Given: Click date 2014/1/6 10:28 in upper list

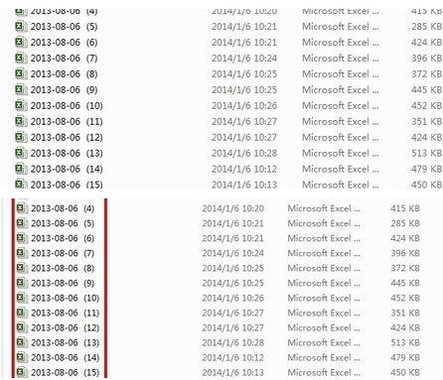Looking at the screenshot, I should [x=244, y=154].
